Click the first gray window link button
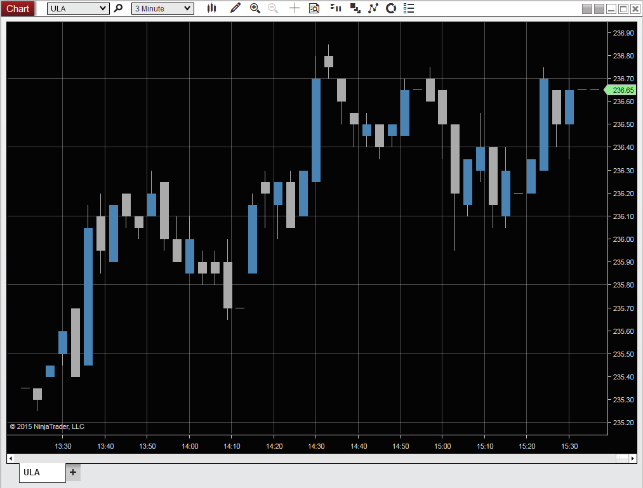This screenshot has height=488, width=643. click(587, 9)
